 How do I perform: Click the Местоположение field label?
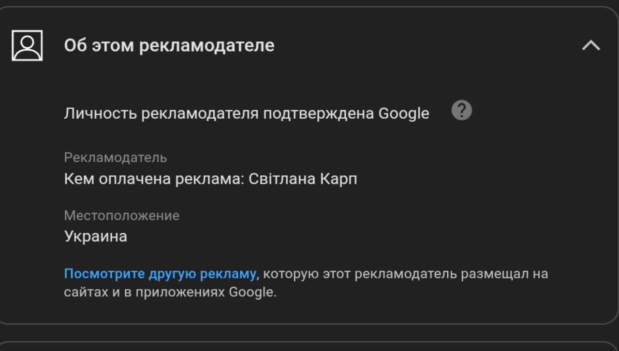click(122, 215)
